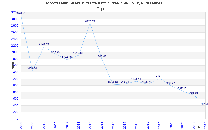
Task: Select the 362.4 data label
Action: pos(204,105)
